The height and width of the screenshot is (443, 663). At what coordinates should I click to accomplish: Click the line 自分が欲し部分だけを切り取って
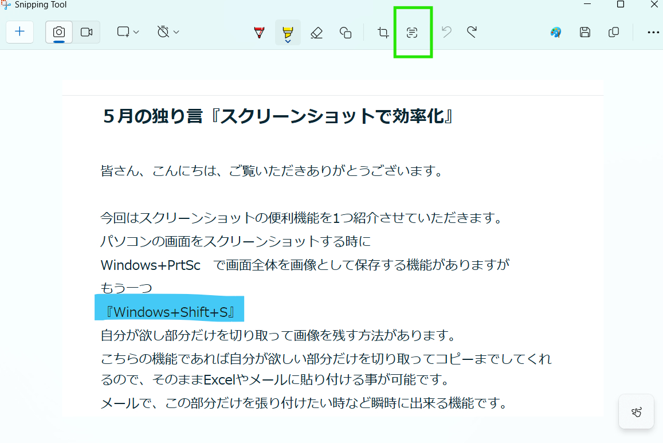pos(278,335)
